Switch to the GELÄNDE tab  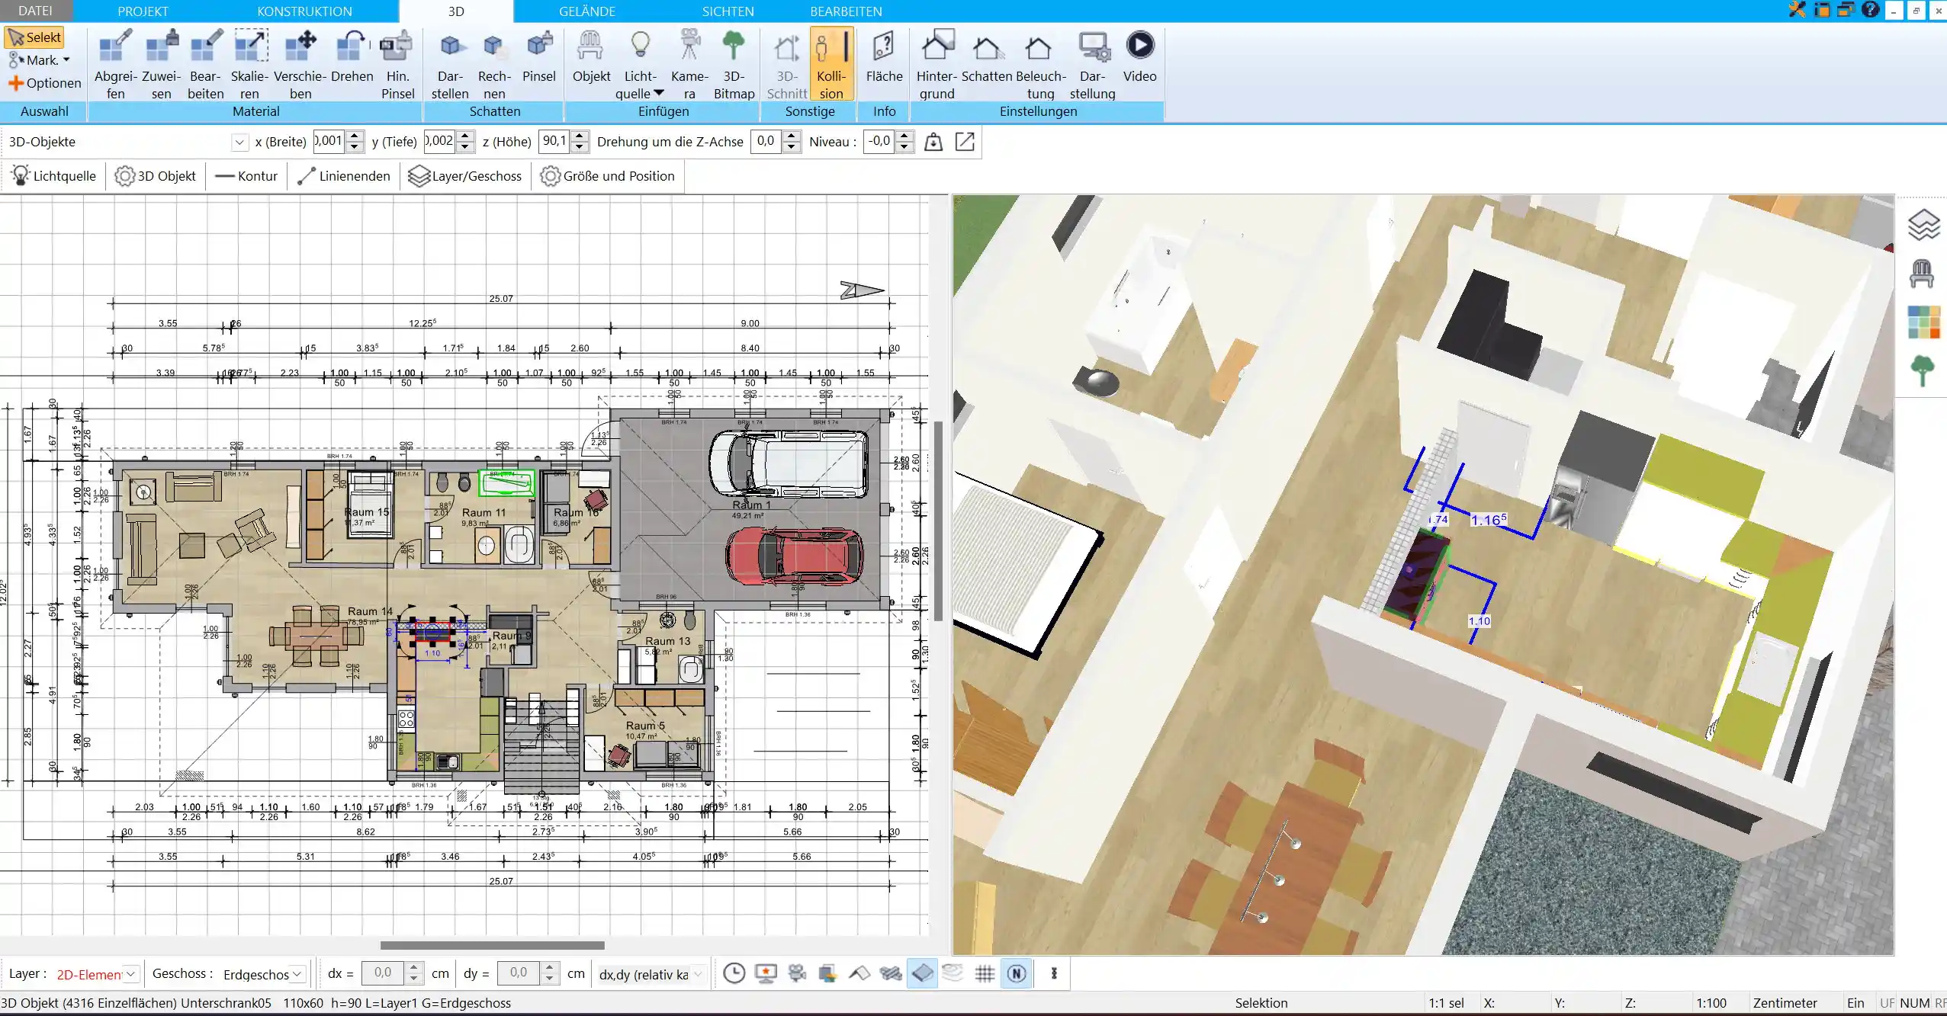[586, 11]
